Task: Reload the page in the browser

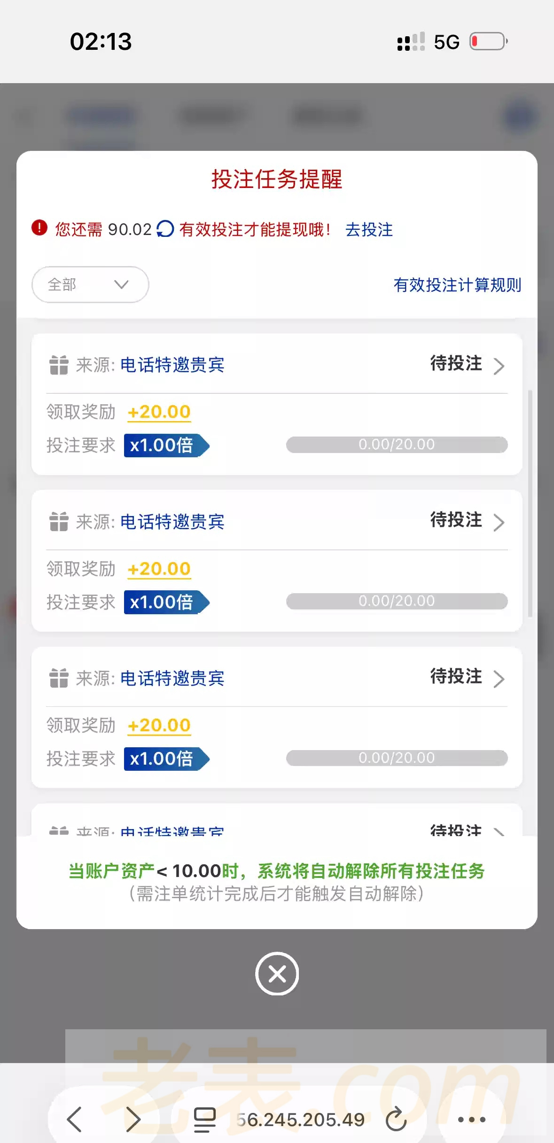Action: coord(396,1119)
